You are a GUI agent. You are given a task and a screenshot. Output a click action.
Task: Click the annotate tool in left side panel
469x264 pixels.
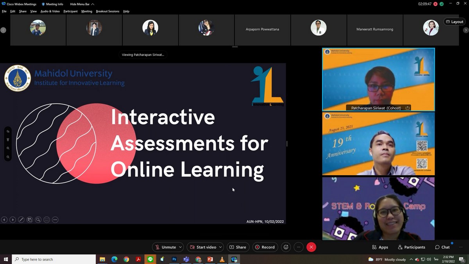(x=8, y=131)
